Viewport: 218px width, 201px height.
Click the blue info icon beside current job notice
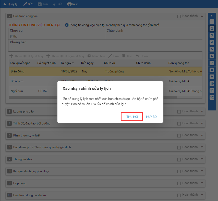click(x=67, y=25)
